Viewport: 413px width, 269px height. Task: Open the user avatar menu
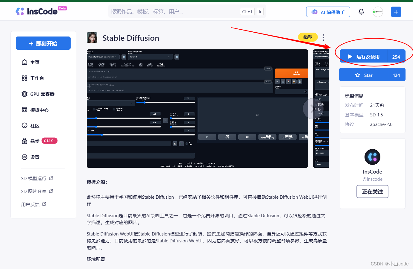(378, 12)
